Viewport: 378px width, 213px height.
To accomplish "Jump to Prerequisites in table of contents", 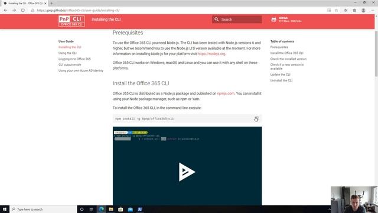I will click(279, 47).
